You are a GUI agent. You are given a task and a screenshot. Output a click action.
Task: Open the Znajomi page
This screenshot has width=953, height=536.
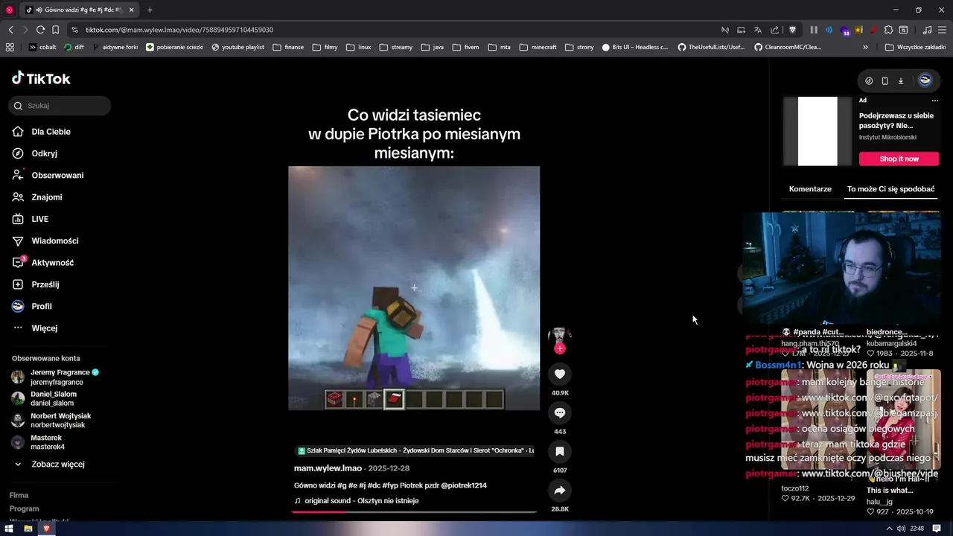[x=47, y=197]
